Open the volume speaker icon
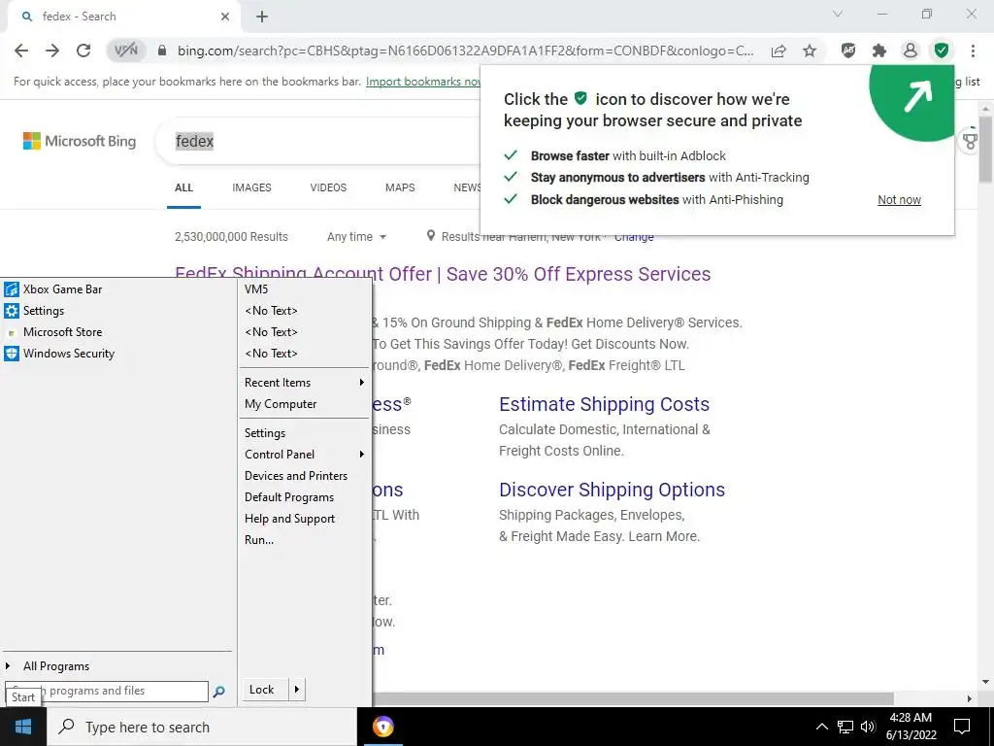The width and height of the screenshot is (994, 746). point(869,727)
